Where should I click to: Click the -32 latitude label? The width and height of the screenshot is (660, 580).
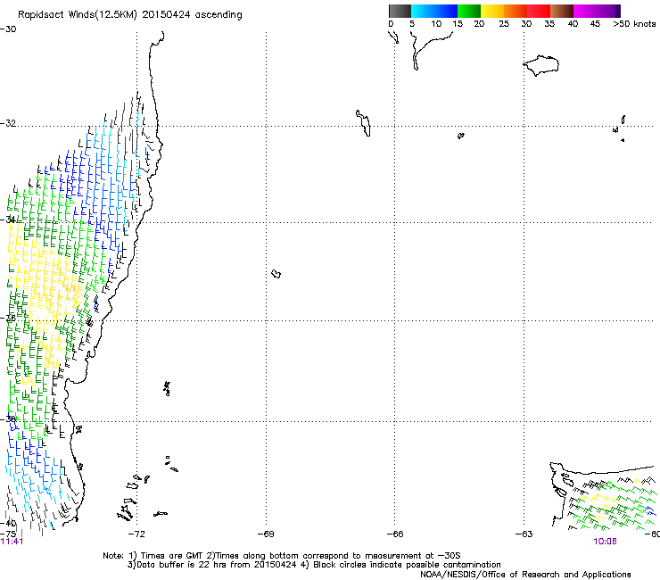[x=8, y=123]
